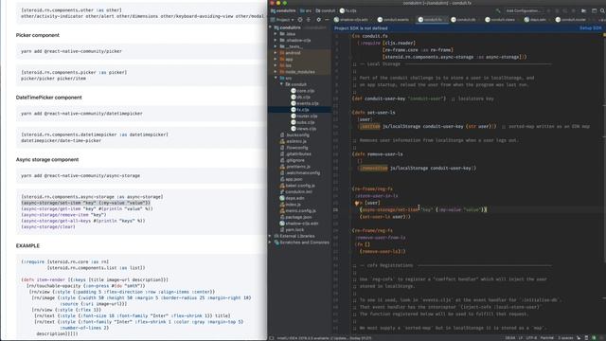Expand the .idea folder arrow
This screenshot has width=606, height=341.
(276, 34)
